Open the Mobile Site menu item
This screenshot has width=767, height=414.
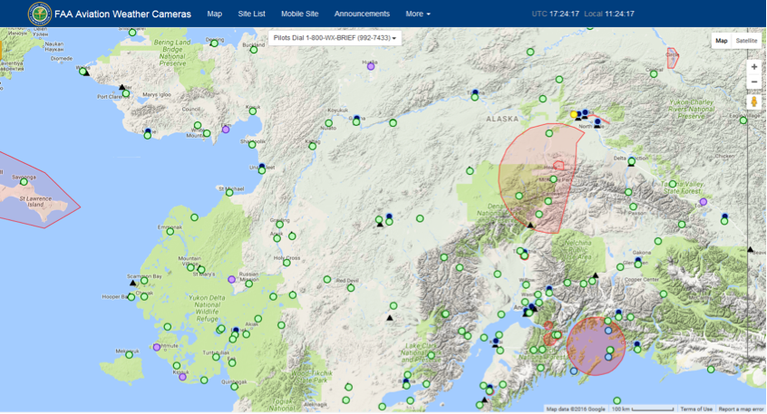[299, 14]
